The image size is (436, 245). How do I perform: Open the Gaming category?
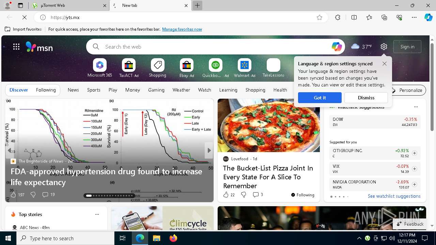tap(156, 90)
